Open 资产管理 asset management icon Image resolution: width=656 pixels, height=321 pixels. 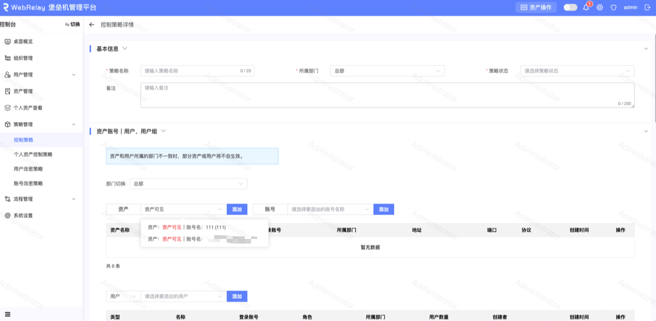coord(7,91)
